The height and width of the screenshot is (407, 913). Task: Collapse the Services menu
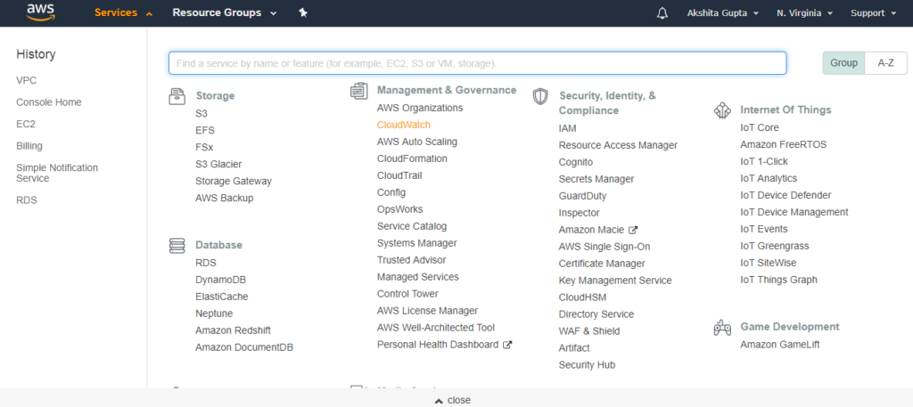123,12
